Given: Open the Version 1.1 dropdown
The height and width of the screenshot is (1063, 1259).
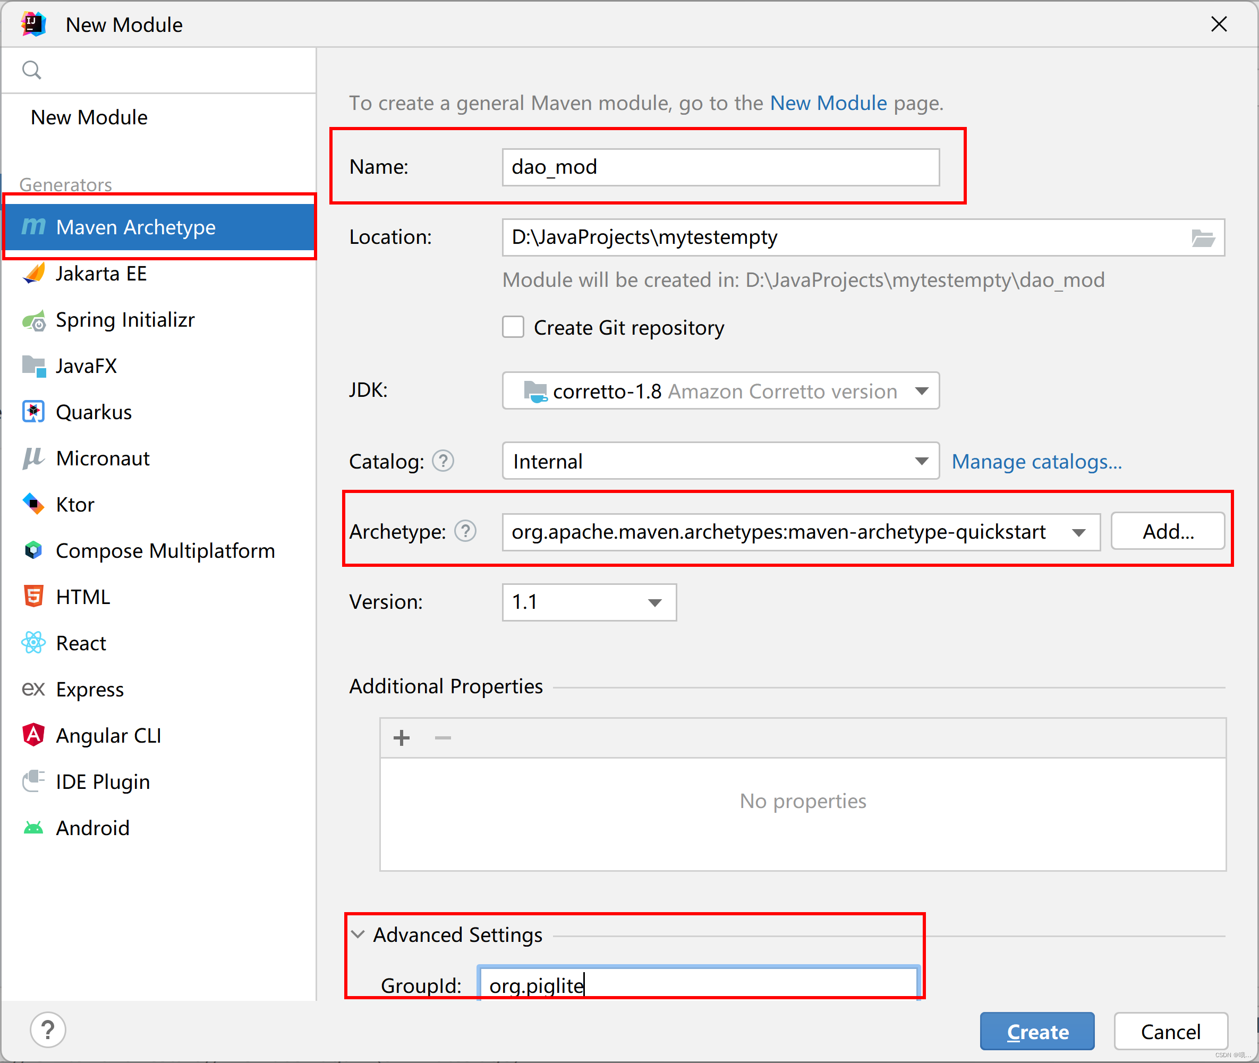Looking at the screenshot, I should [589, 602].
